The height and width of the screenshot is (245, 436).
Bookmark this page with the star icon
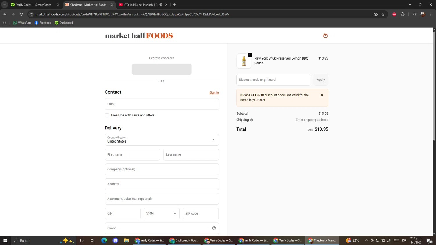tap(383, 14)
